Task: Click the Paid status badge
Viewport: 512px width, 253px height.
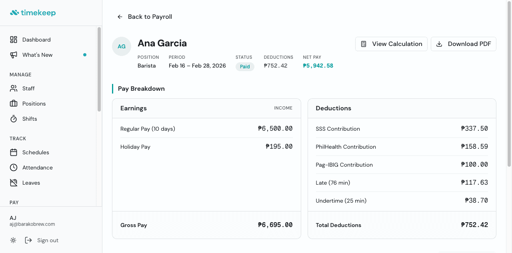Action: [245, 66]
